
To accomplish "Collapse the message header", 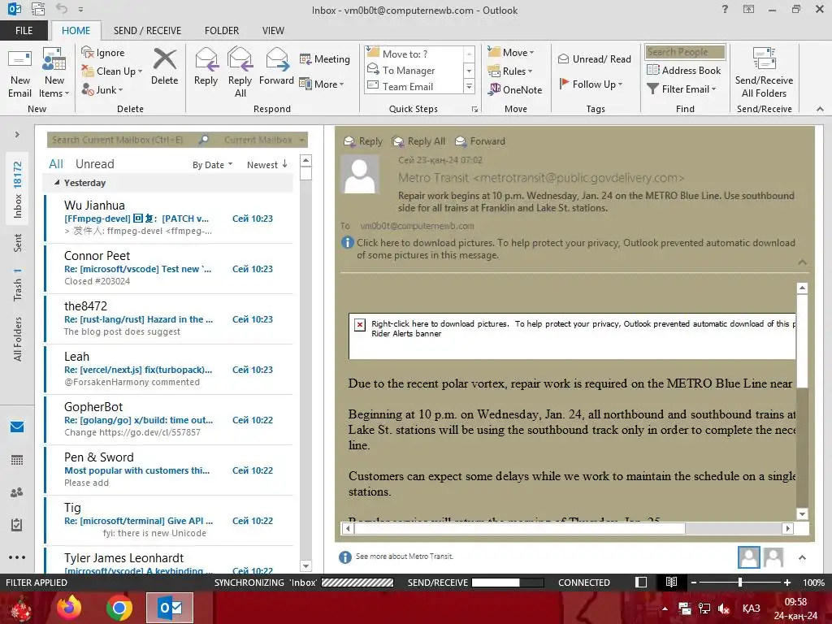I will 802,262.
